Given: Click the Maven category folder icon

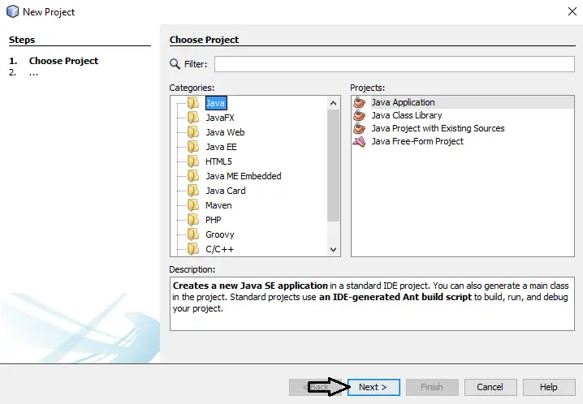Looking at the screenshot, I should 193,205.
